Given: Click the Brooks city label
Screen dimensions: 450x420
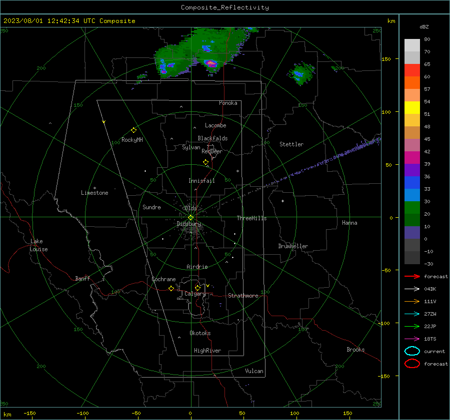Looking at the screenshot, I should pos(355,350).
